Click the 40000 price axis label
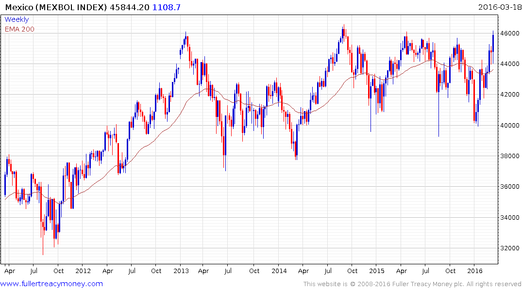 (x=509, y=126)
